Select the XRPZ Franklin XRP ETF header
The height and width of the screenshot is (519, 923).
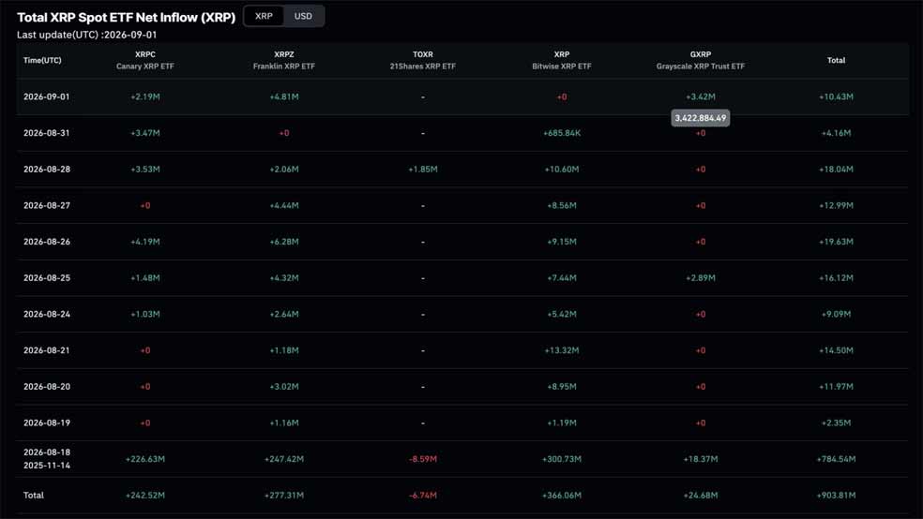(284, 60)
